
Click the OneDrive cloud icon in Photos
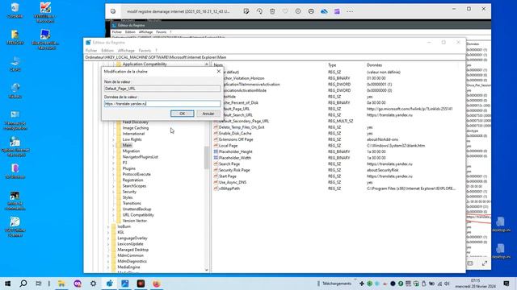coord(324,11)
